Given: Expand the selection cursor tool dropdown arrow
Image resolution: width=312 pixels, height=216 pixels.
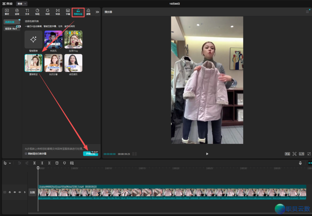Looking at the screenshot, I should coord(10,163).
